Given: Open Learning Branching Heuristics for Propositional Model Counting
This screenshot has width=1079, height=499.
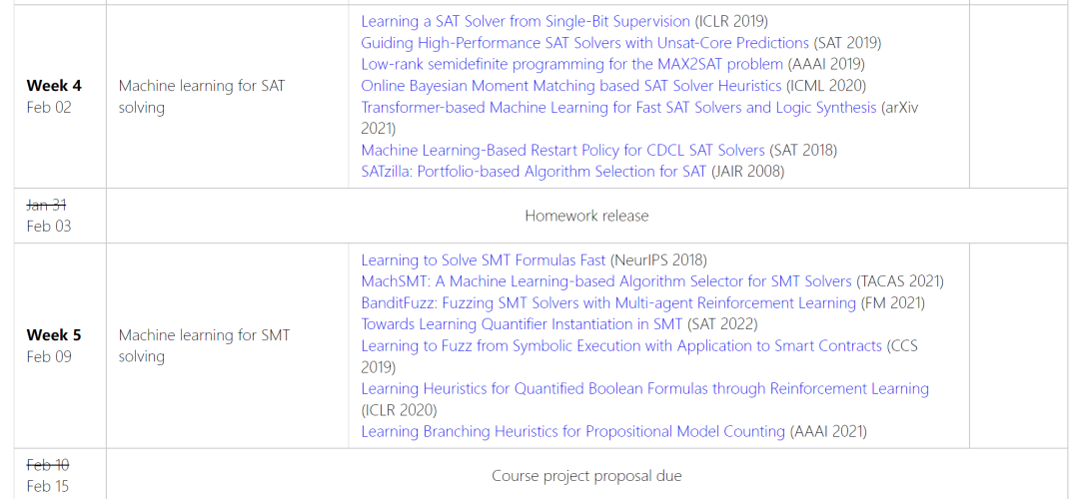Looking at the screenshot, I should click(572, 431).
